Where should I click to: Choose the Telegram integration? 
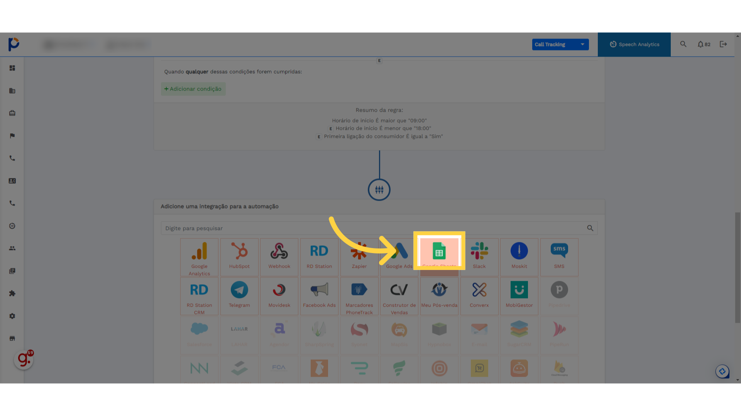point(239,296)
